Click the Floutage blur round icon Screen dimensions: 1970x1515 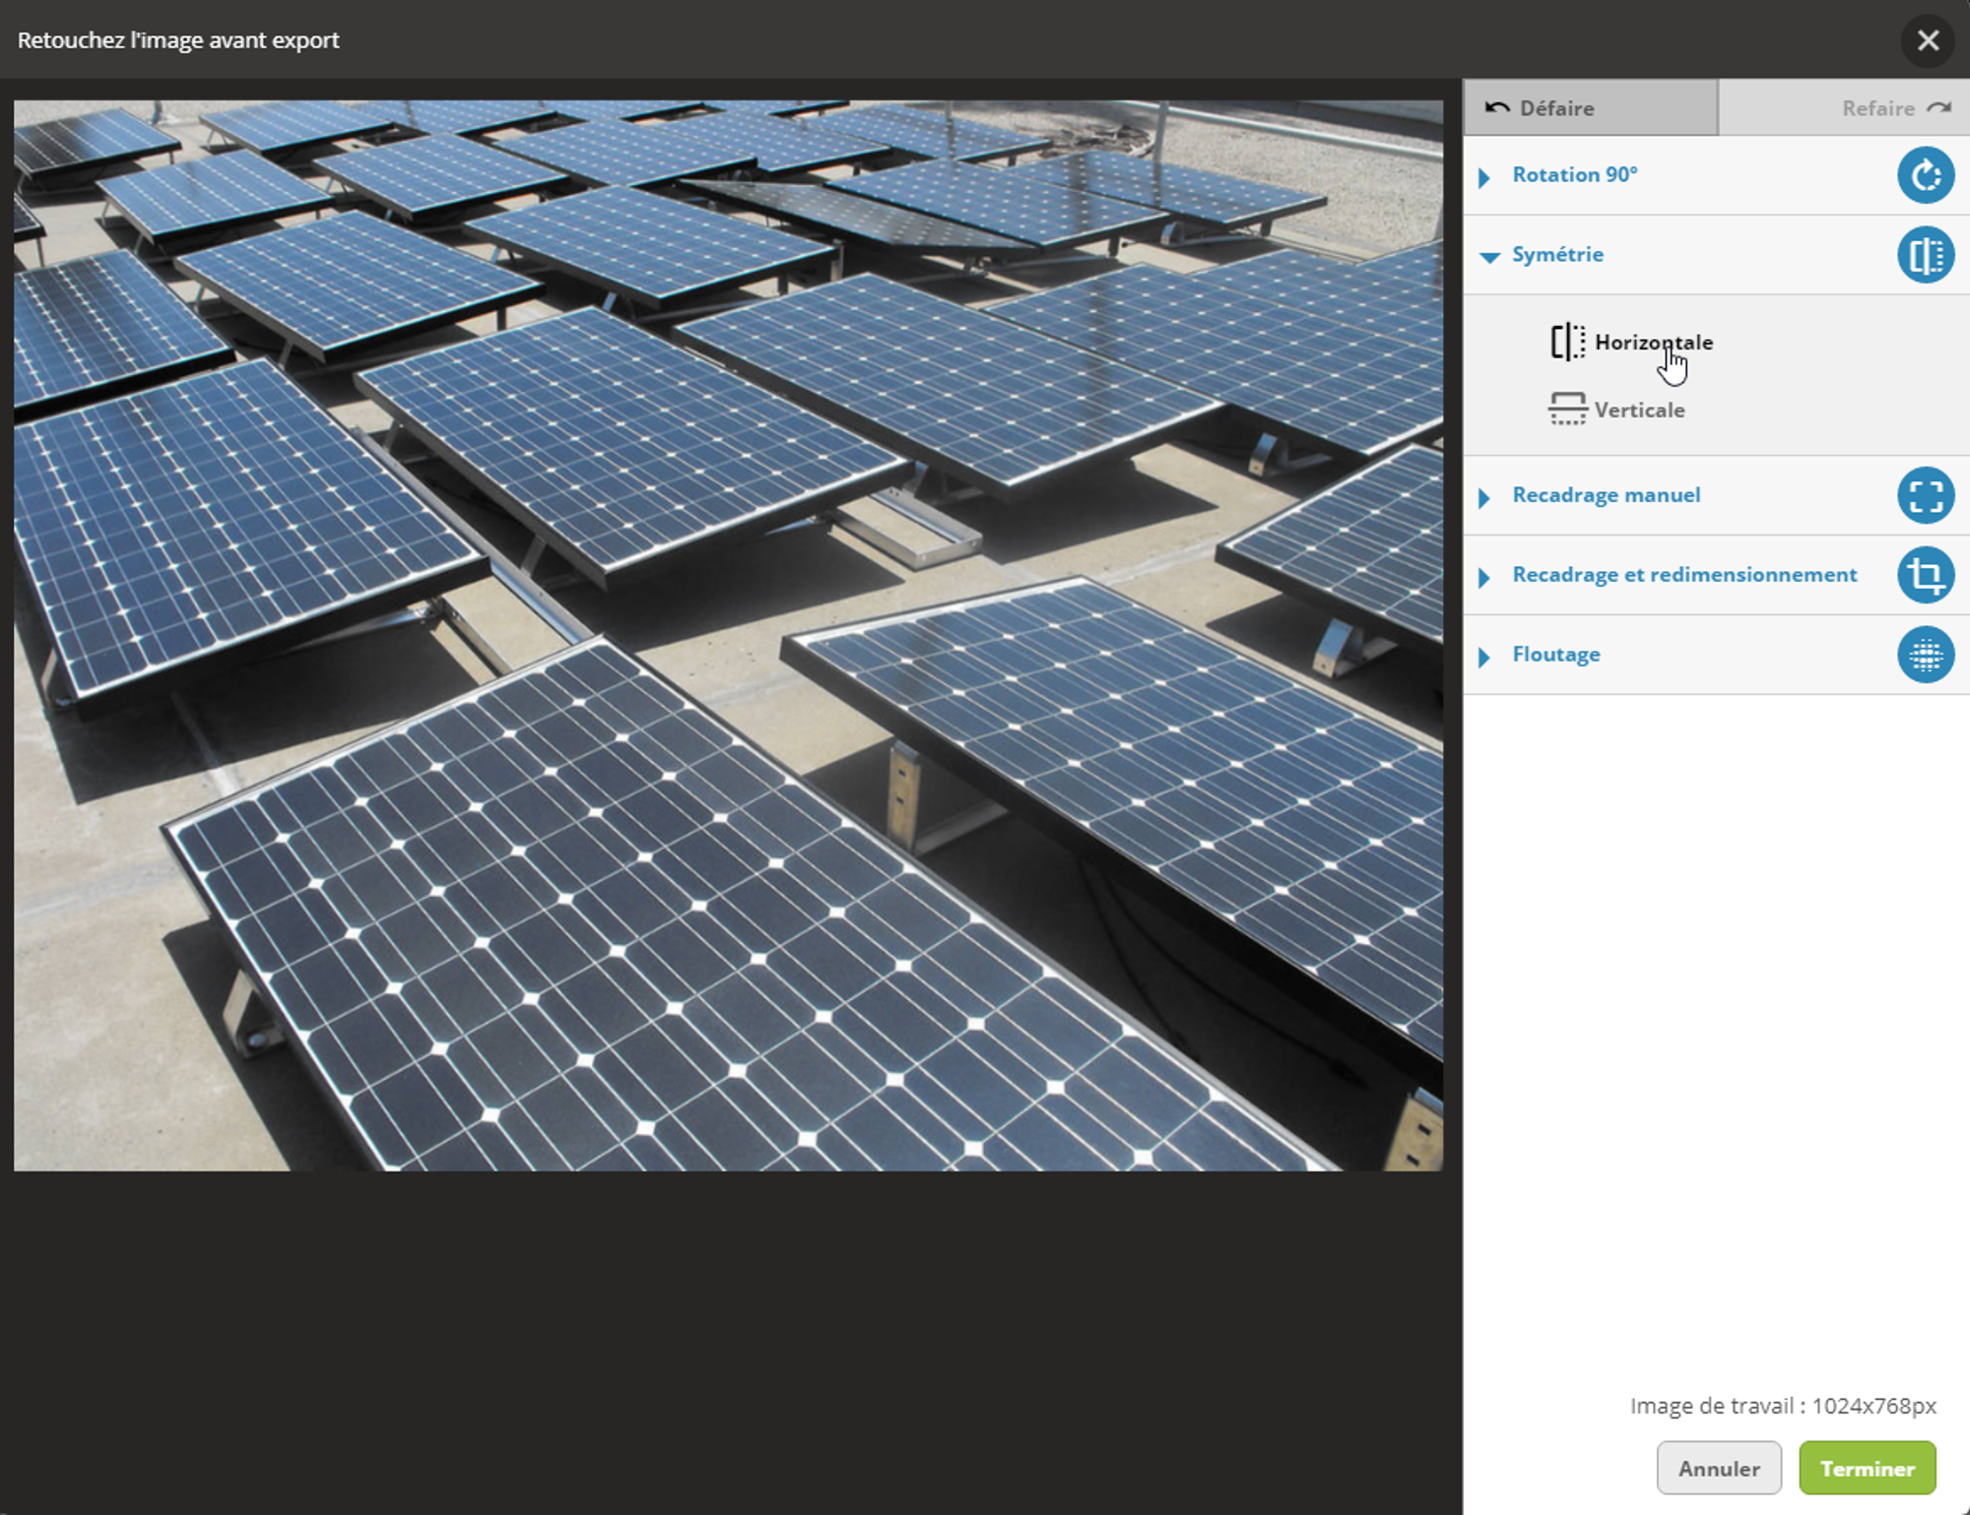click(x=1925, y=655)
